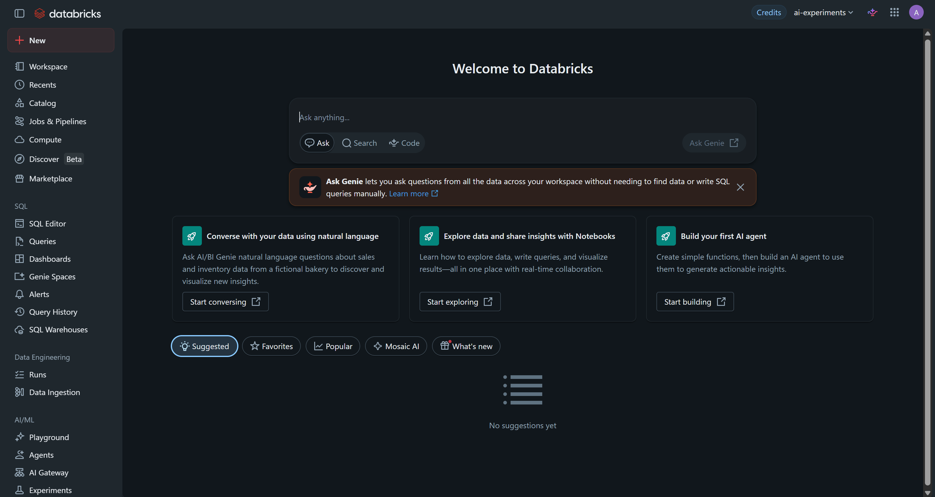The image size is (935, 497).
Task: Click the page vertical scrollbar thumb
Action: [927, 263]
